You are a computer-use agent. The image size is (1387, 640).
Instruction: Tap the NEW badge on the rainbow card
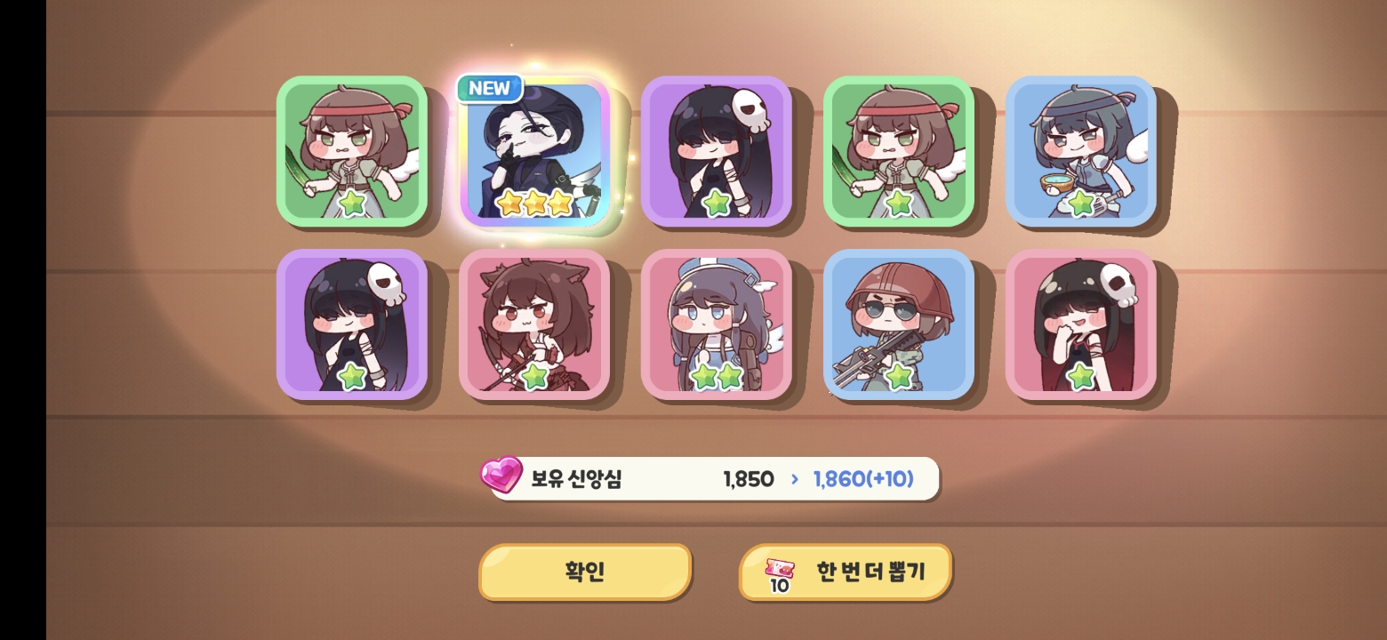point(490,88)
